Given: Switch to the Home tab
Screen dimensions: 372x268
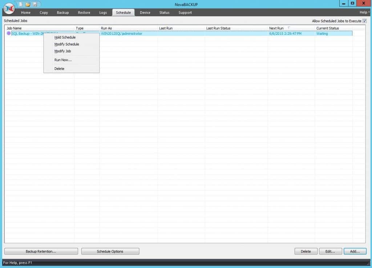Looking at the screenshot, I should coord(25,12).
